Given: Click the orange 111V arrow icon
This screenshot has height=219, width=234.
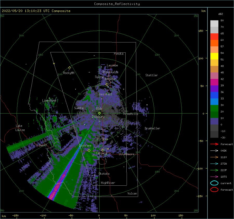Looking at the screenshot, I should 214,157.
